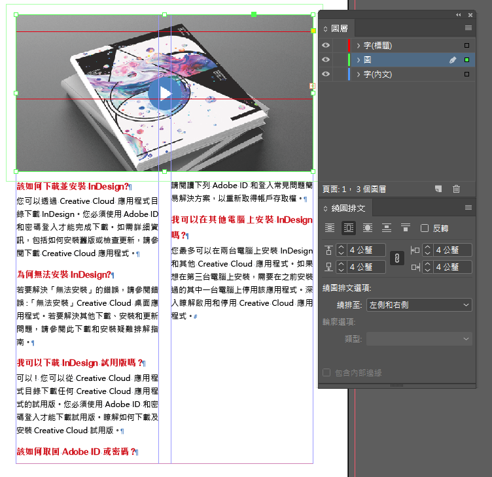Click the top offset value field
This screenshot has height=477, width=492.
366,250
